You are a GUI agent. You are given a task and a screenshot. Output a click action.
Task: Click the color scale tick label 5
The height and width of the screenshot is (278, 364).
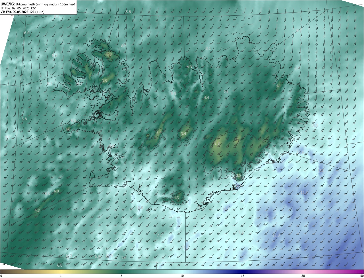(x=121, y=276)
